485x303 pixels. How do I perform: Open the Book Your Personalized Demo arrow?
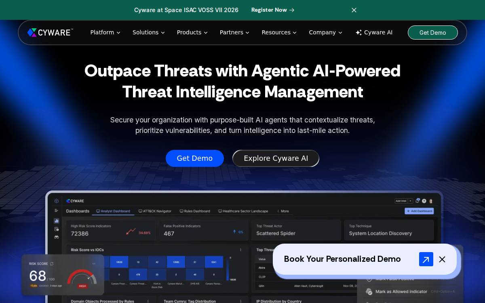[426, 259]
